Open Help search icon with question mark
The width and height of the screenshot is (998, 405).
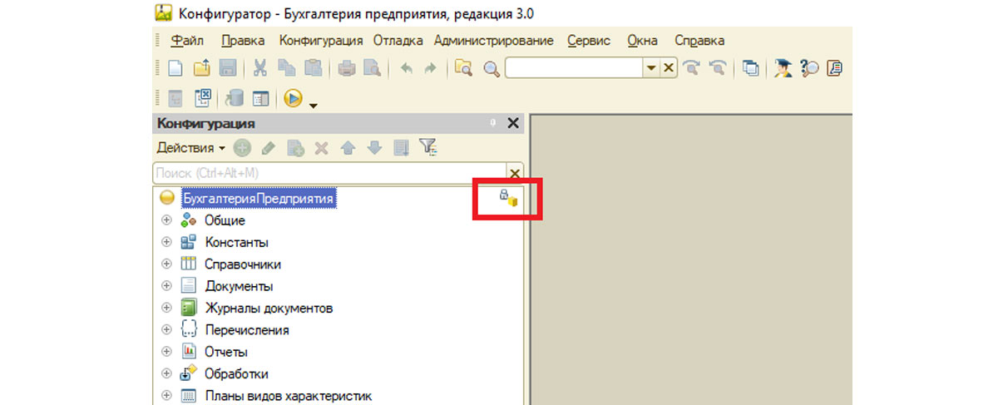pyautogui.click(x=810, y=68)
